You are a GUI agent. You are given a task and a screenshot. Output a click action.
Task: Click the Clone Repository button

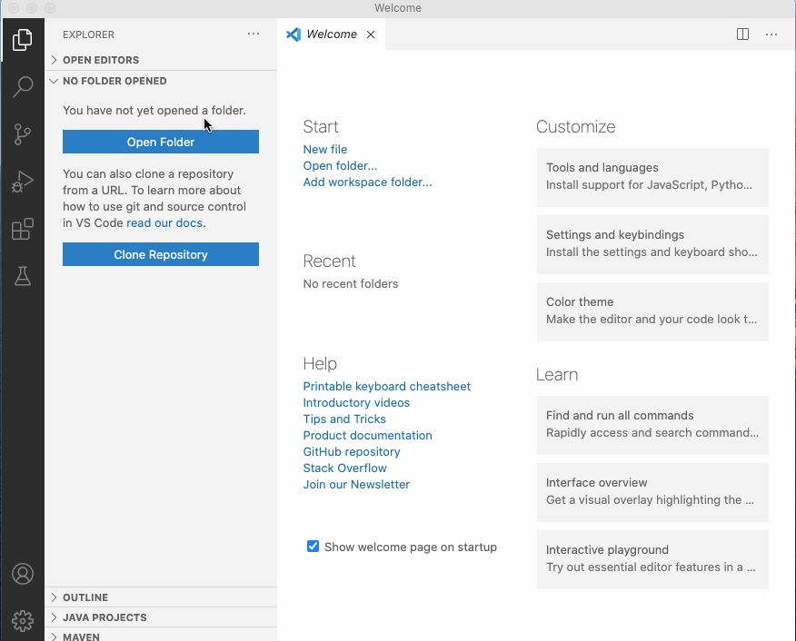point(161,254)
